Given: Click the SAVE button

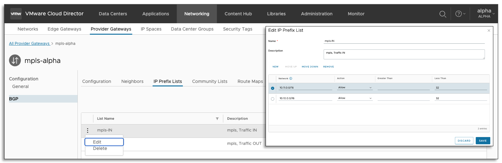Looking at the screenshot, I should [483, 141].
